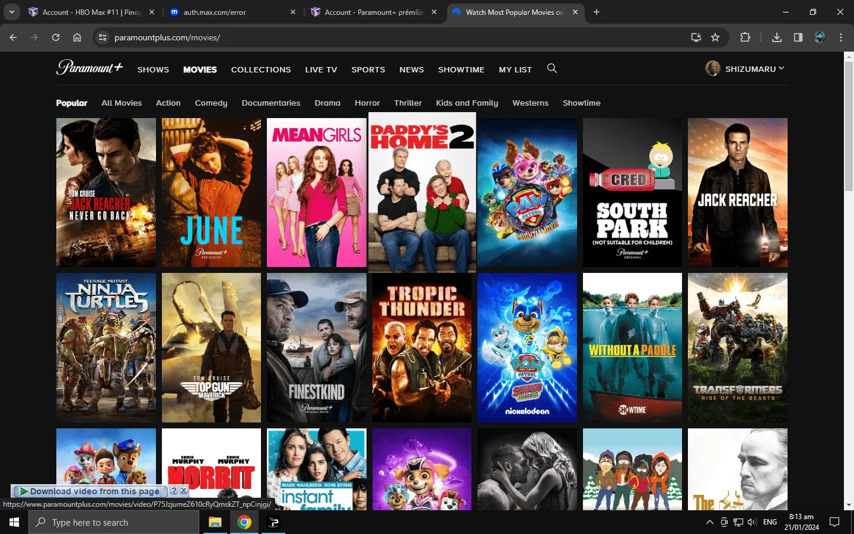854x534 pixels.
Task: Open Jack Reacher Never Go Back poster
Action: (106, 192)
